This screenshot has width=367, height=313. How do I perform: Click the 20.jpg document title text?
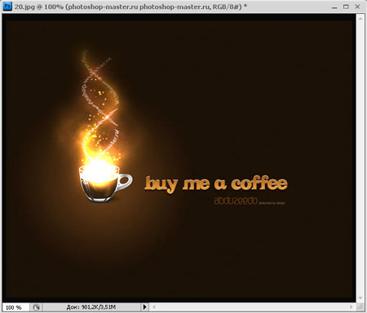(x=130, y=7)
